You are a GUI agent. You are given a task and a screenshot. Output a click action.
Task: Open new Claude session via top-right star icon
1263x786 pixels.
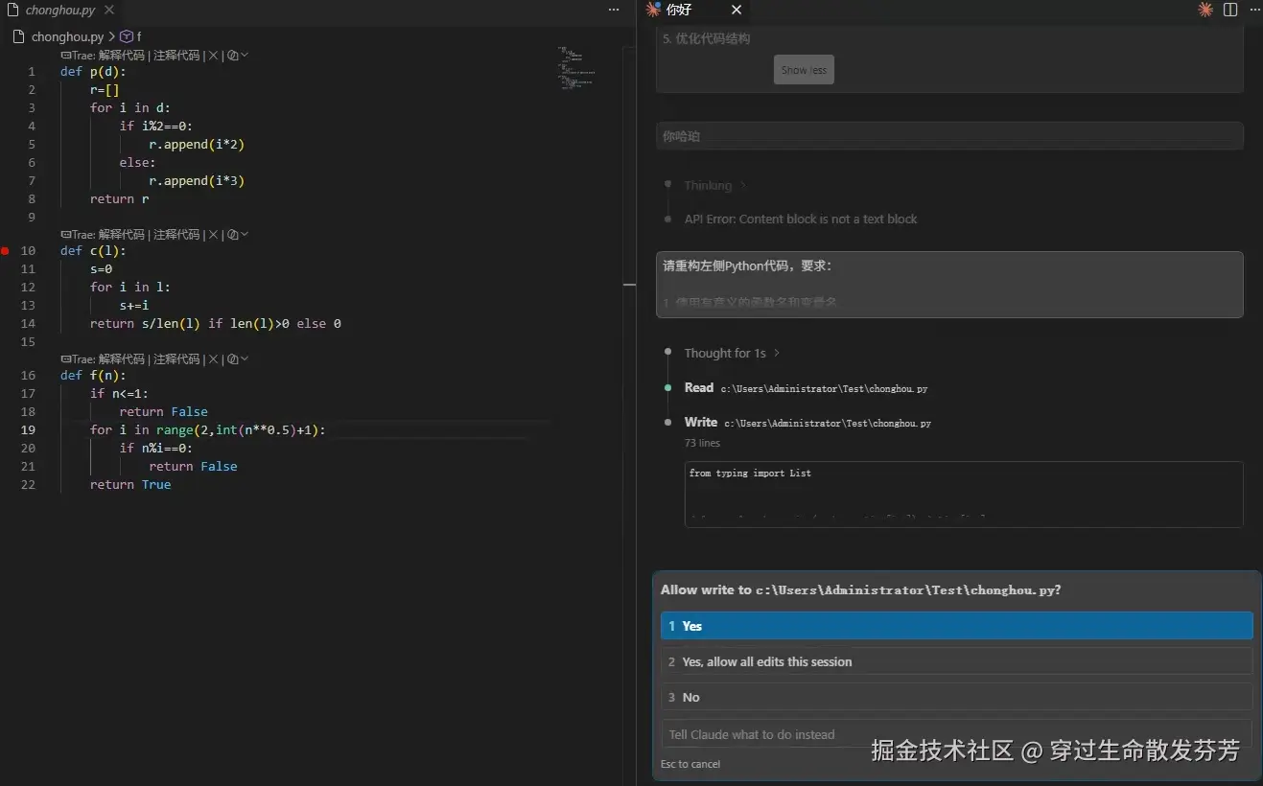(x=1205, y=10)
